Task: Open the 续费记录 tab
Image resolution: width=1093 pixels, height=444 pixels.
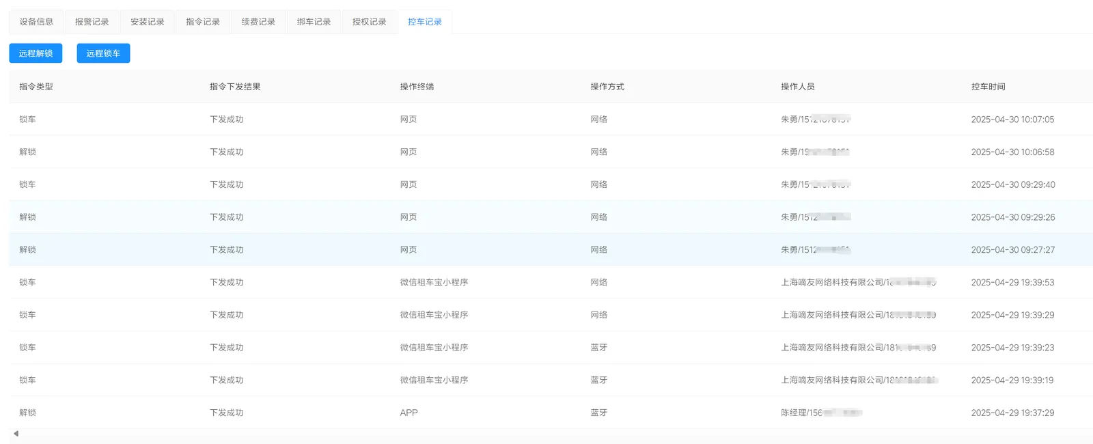Action: click(x=258, y=22)
